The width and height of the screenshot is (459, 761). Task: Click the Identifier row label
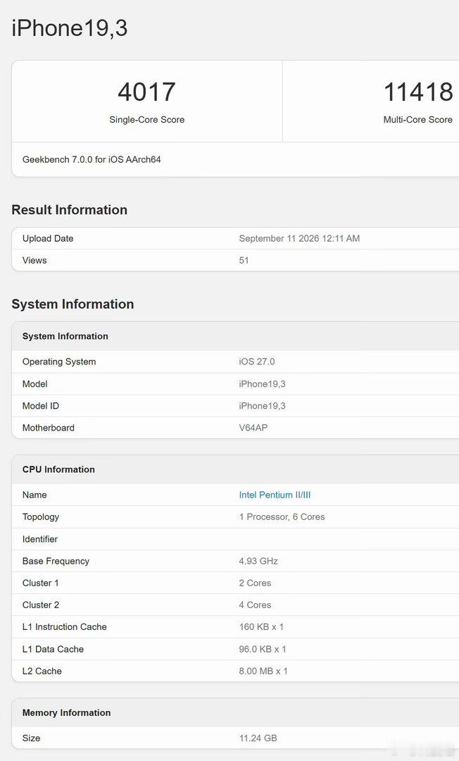[39, 539]
